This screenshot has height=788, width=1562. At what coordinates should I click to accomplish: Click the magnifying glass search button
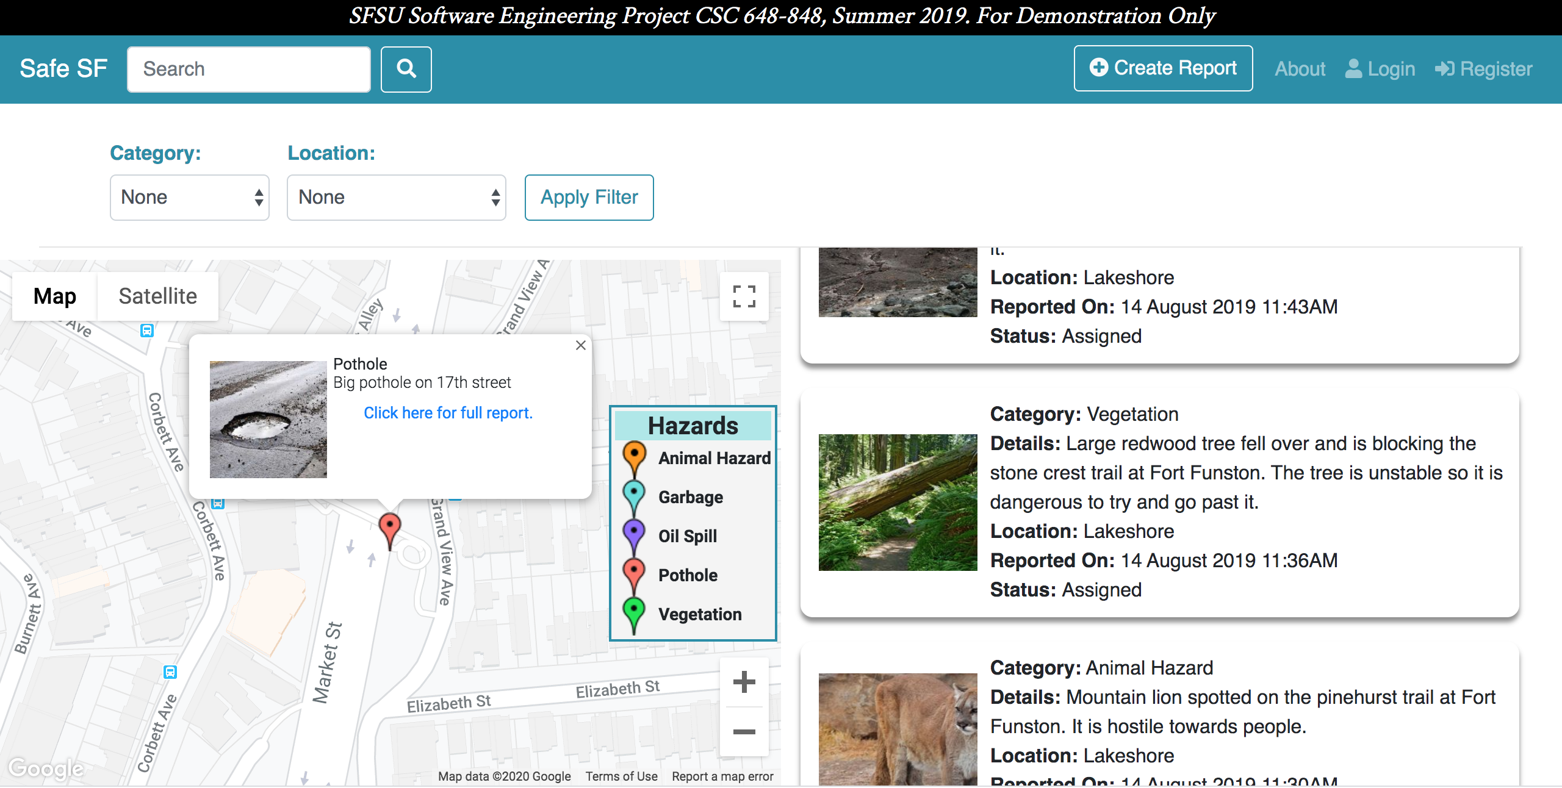[x=406, y=69]
